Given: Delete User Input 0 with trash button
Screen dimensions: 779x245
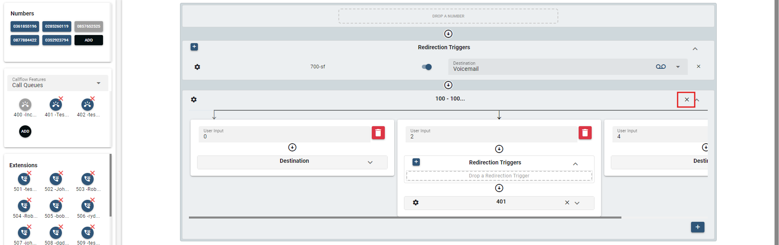Looking at the screenshot, I should 378,133.
